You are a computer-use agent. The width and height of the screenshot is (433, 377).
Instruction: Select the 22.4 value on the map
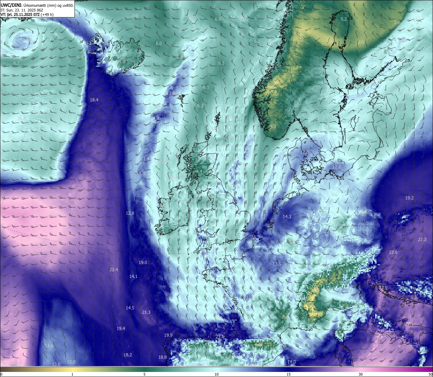[x=114, y=269]
